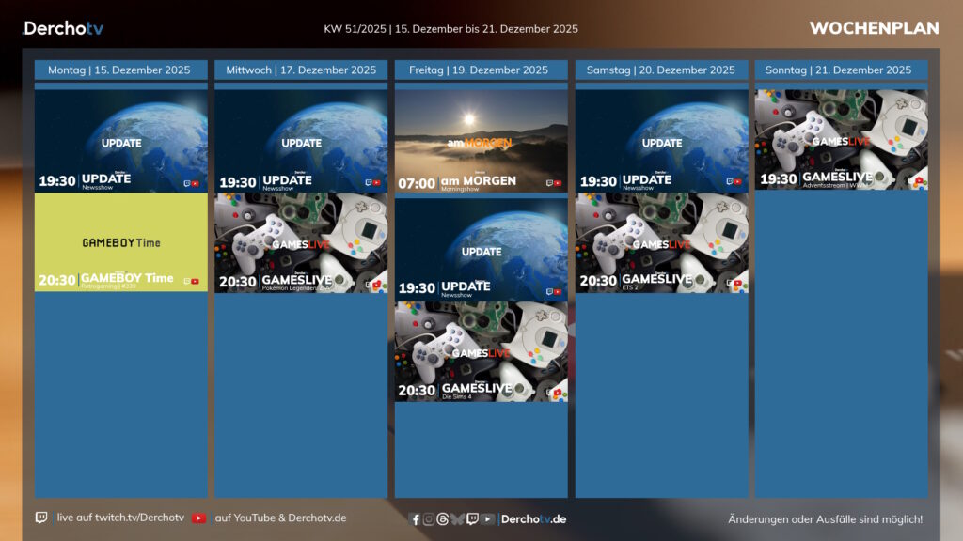The height and width of the screenshot is (541, 963).
Task: Open the Derchotv.de link in the footer center
Action: [x=533, y=519]
